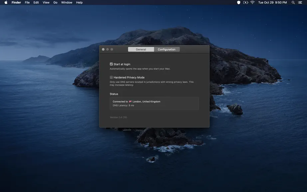Screen dimensions: 307x192
Task: Click "DNS Latency: 8 ms" text
Action: (x=123, y=105)
